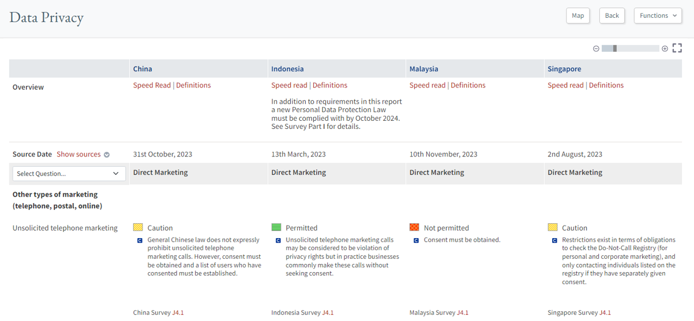Open the Definitions link for Singapore
Image resolution: width=694 pixels, height=321 pixels.
pos(606,85)
